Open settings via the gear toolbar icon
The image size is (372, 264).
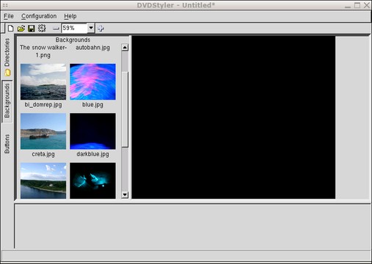click(42, 28)
